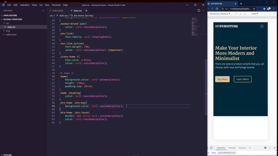Click the MYFURNITURE brand logo in page

(226, 26)
